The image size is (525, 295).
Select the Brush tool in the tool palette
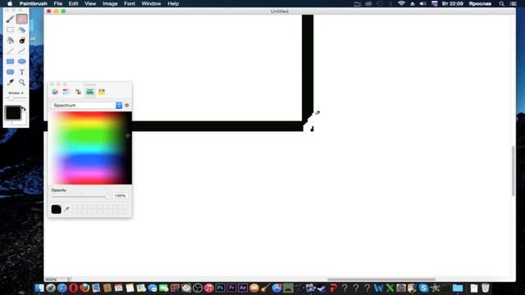click(x=10, y=19)
